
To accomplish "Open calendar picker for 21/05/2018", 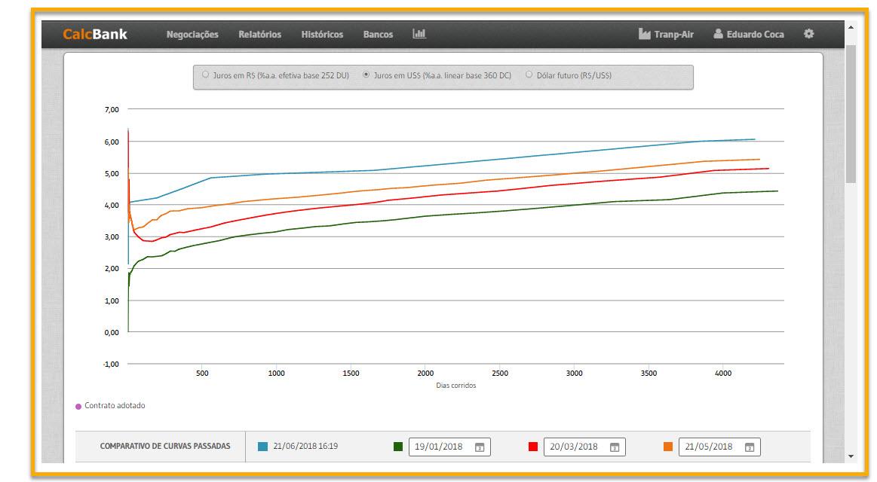I will click(750, 447).
